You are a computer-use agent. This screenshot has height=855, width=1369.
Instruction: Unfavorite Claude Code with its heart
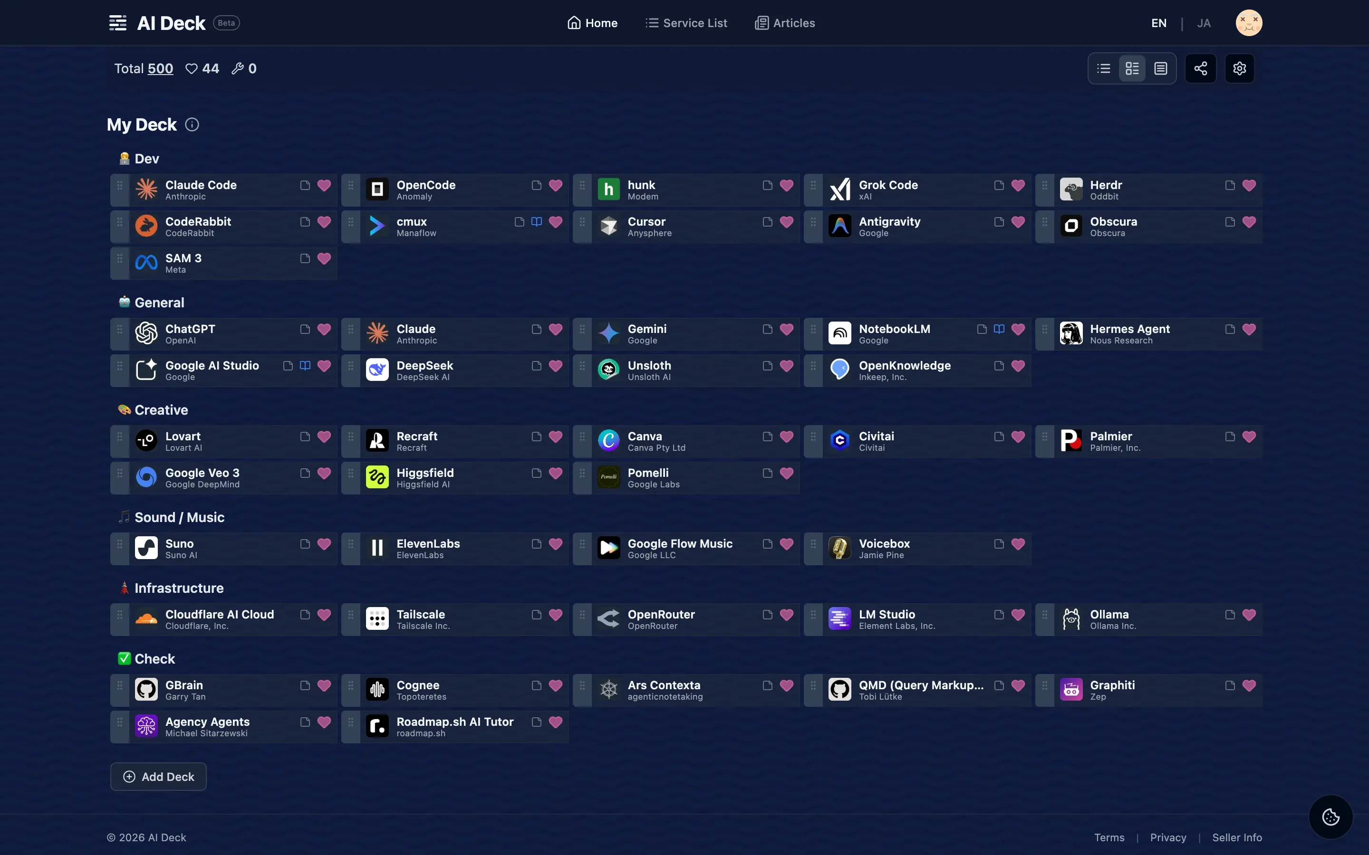click(x=324, y=185)
